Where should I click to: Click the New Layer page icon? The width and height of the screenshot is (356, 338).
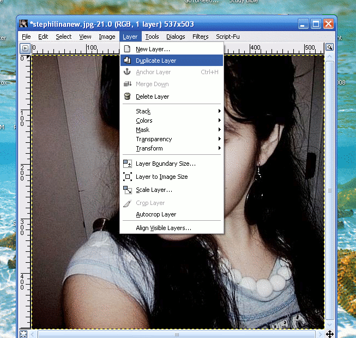click(127, 49)
